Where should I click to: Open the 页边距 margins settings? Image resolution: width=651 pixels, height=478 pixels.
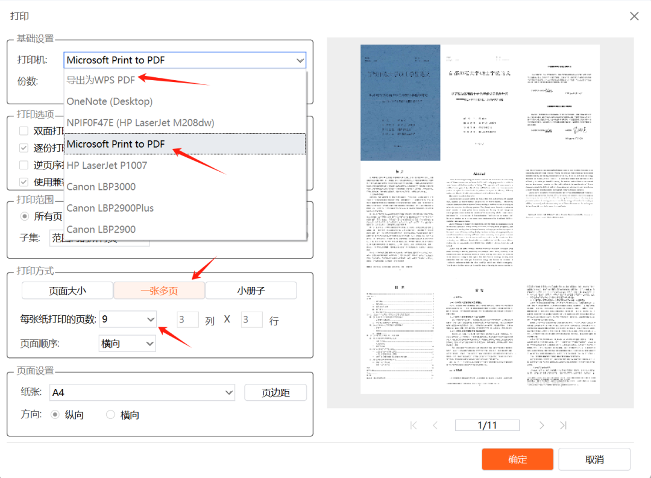coord(275,392)
